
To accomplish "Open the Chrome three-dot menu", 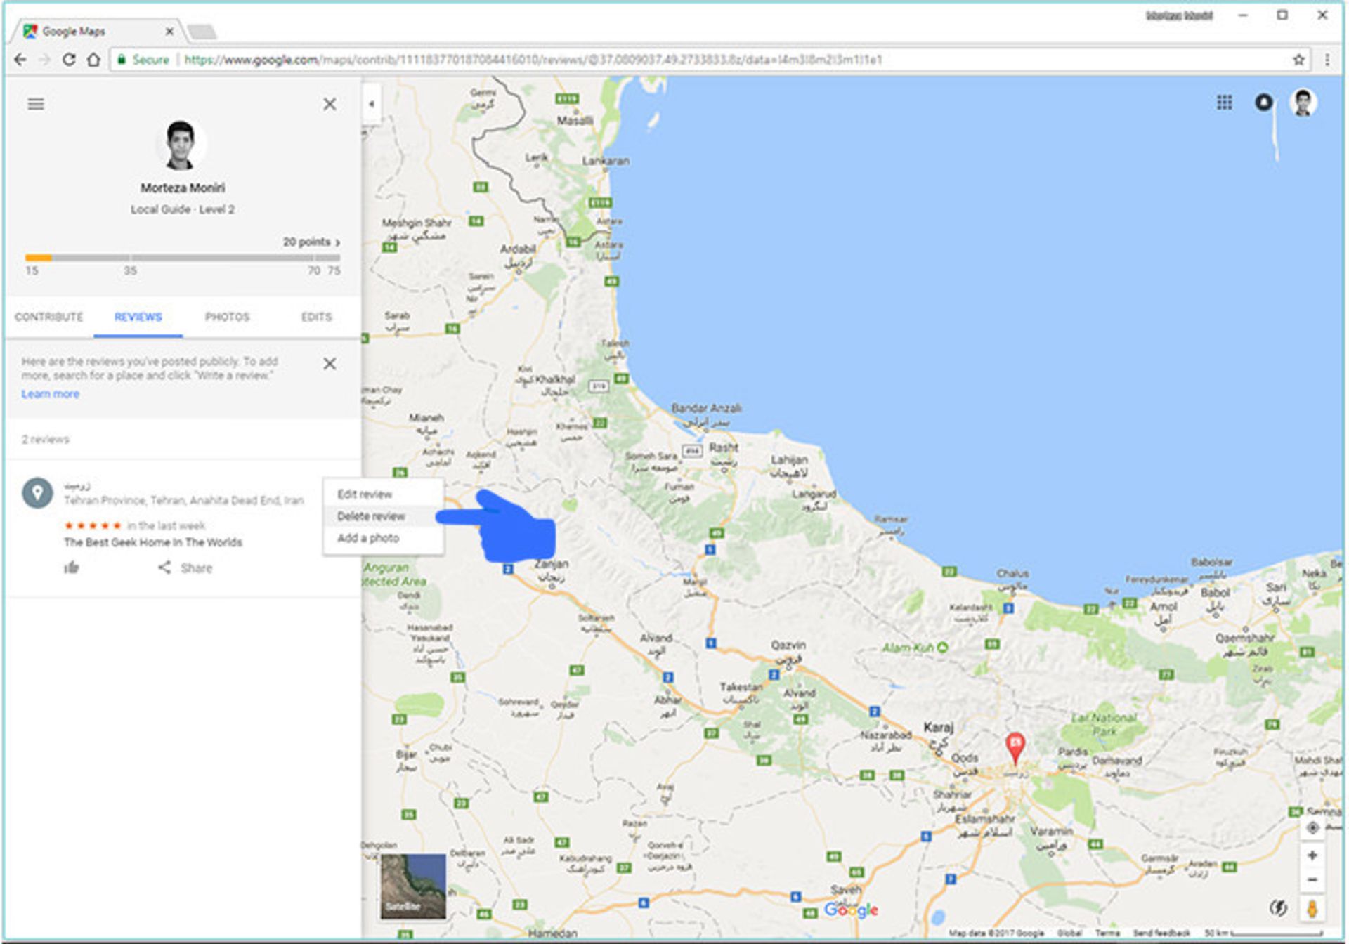I will [x=1327, y=60].
